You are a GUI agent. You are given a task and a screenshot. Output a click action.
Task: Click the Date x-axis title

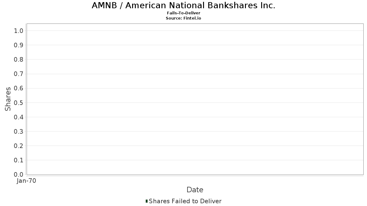click(x=195, y=190)
